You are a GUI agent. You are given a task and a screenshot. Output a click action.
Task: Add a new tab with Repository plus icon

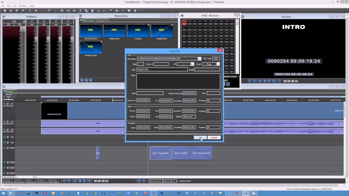pos(81,20)
